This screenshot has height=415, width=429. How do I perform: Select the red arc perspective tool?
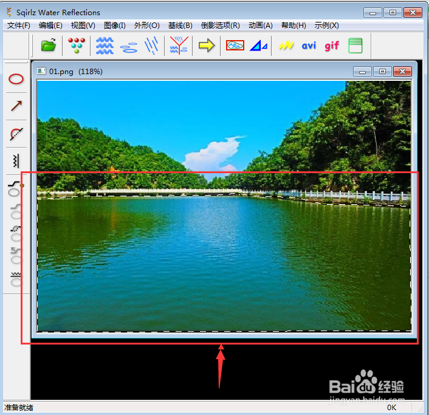tap(16, 134)
